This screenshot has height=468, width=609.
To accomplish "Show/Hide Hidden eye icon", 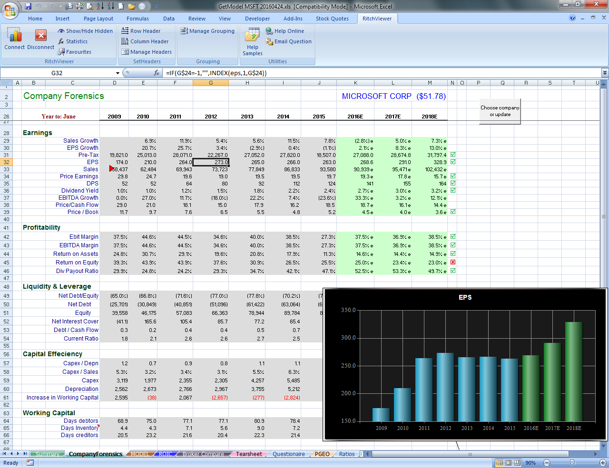I will coord(85,31).
